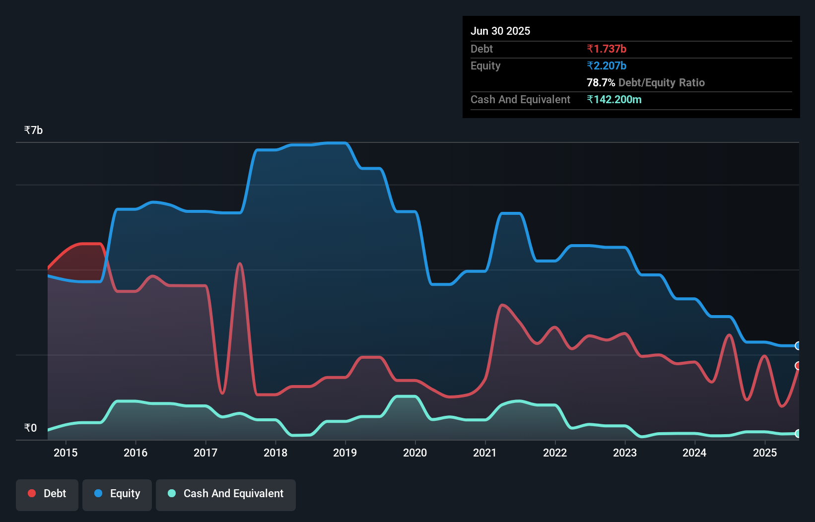Select the rupee symbol next to 1.737b
Viewport: 815px width, 522px height.
[x=591, y=49]
